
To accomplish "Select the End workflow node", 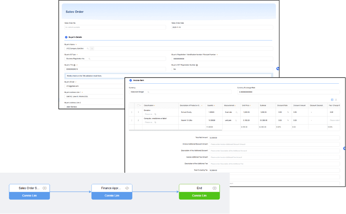I will tap(199, 192).
